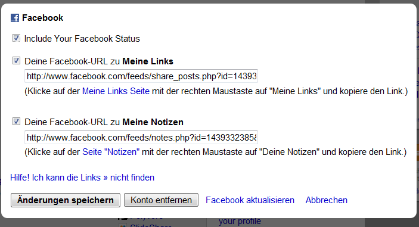Click the Konto entfernen button
Viewport: 419px width, 227px height.
[x=161, y=200]
